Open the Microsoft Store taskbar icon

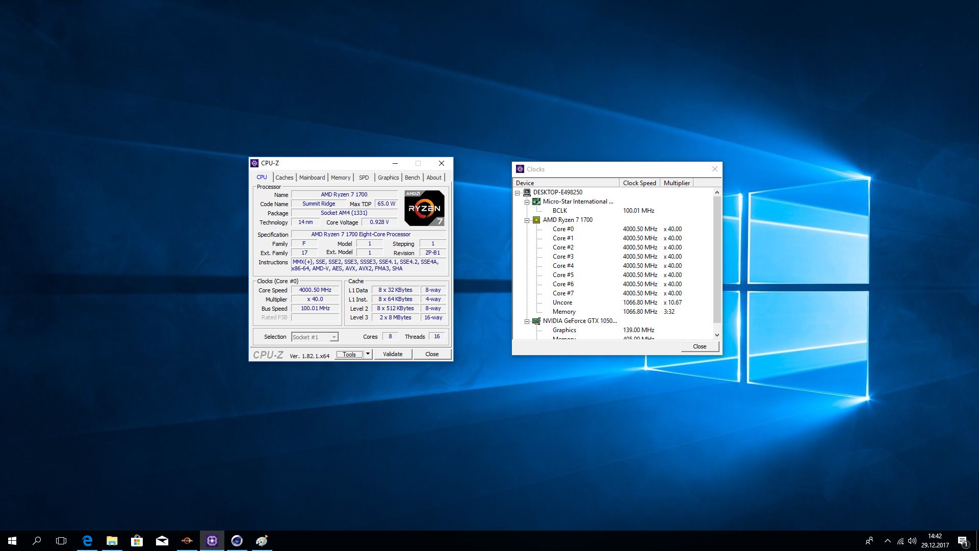[137, 541]
